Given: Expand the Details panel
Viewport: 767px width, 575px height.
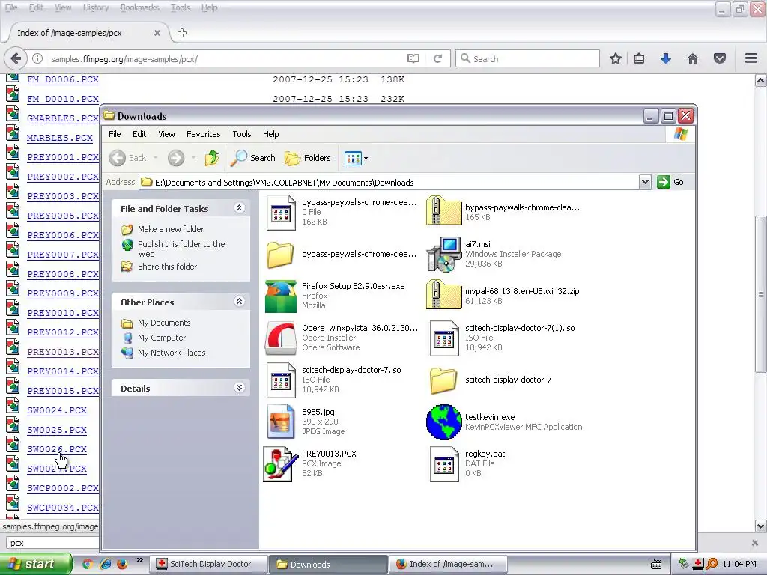Looking at the screenshot, I should tap(239, 388).
